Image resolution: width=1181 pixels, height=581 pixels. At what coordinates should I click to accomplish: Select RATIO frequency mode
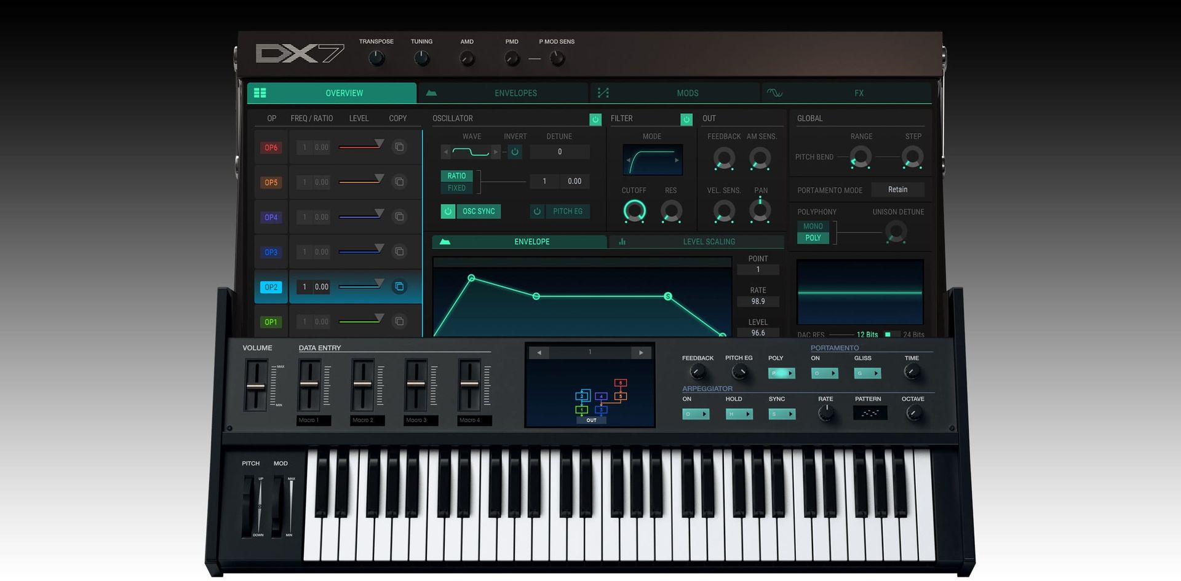tap(456, 176)
